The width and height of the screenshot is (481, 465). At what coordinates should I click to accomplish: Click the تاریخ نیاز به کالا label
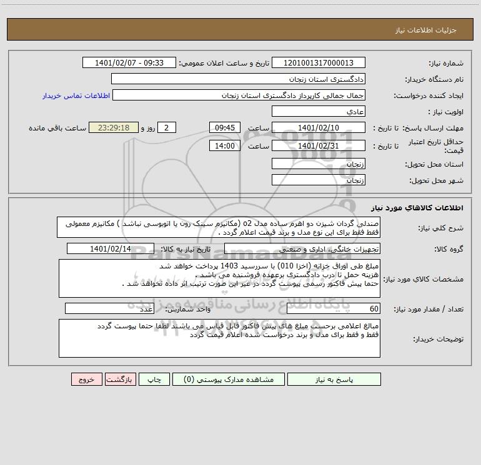pyautogui.click(x=186, y=249)
